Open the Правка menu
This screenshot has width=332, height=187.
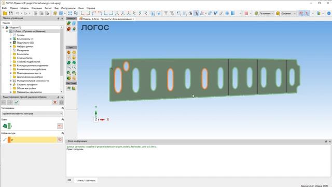click(14, 8)
